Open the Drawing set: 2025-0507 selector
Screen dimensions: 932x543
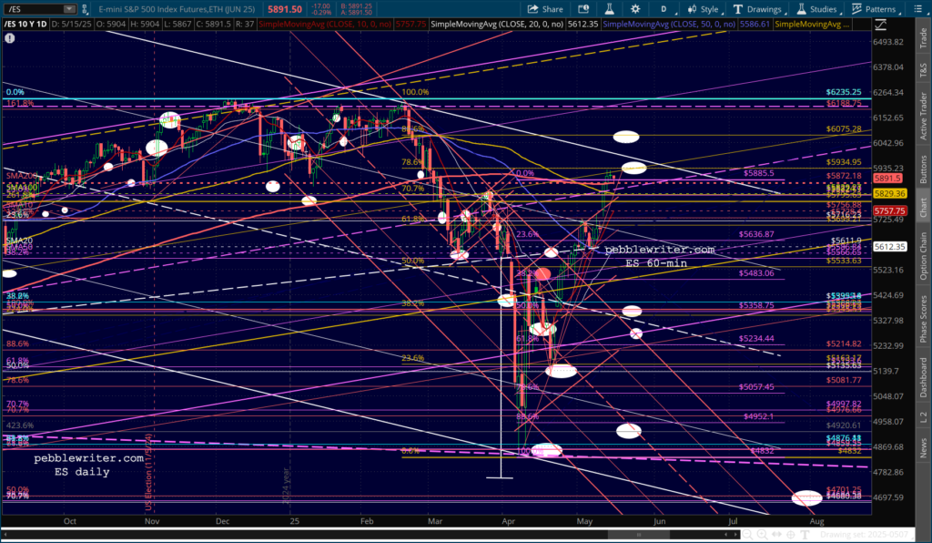(867, 535)
